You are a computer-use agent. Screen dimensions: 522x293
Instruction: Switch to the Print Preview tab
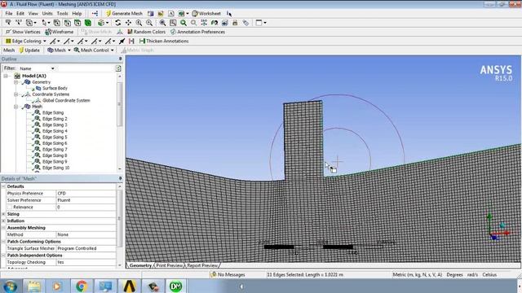pyautogui.click(x=169, y=265)
